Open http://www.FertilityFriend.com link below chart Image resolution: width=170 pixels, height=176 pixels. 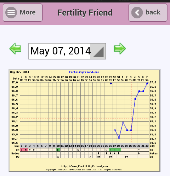click(x=84, y=166)
